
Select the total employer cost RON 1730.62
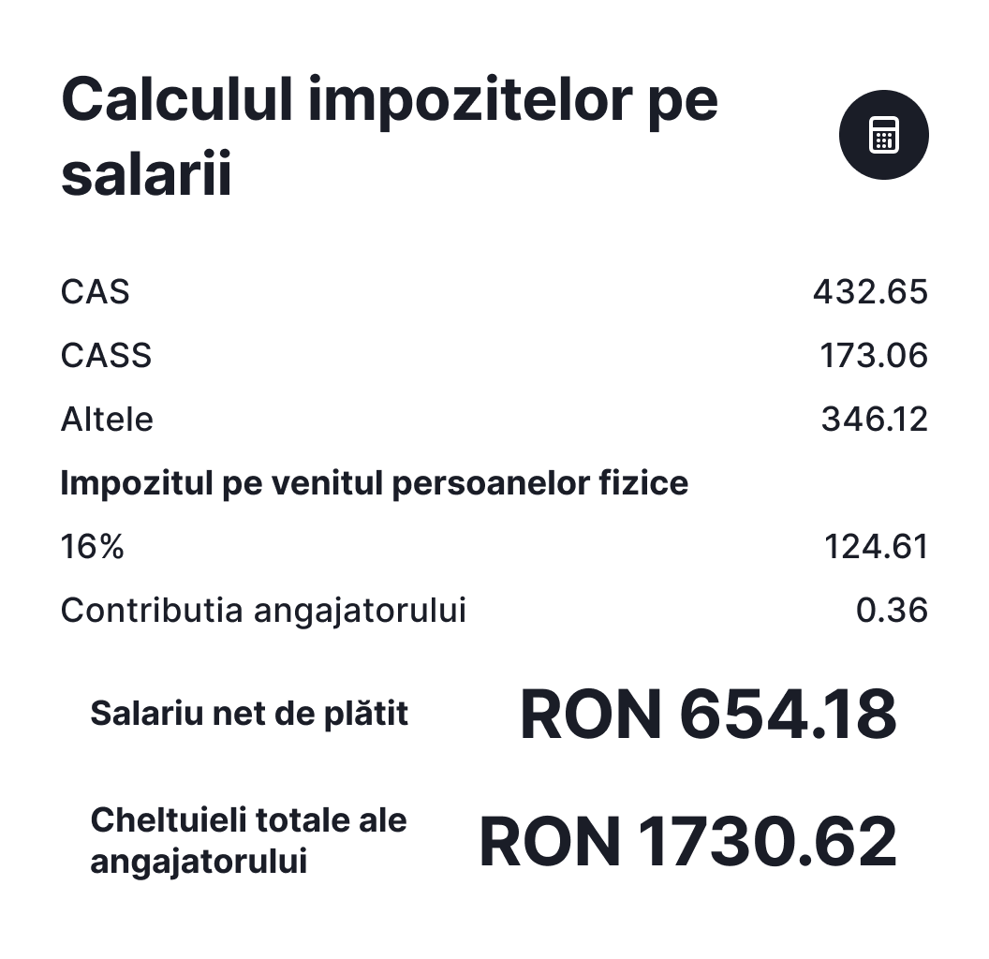coord(687,840)
